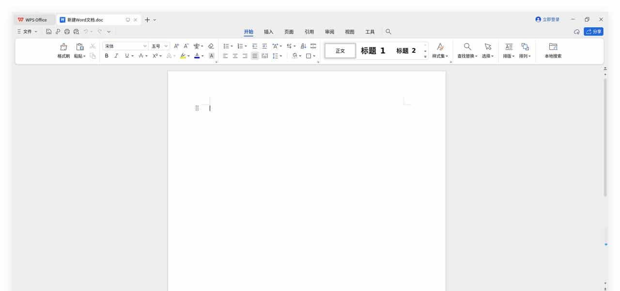
Task: Open the 文件 file menu
Action: [x=28, y=31]
